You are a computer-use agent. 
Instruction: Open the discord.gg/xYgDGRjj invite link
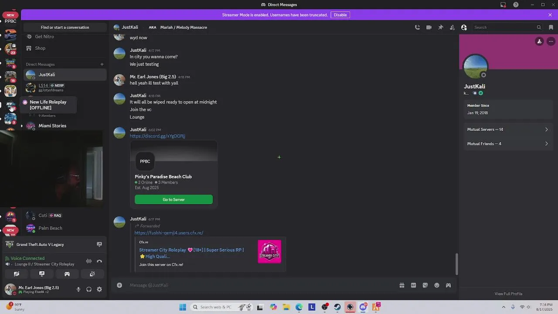point(157,136)
